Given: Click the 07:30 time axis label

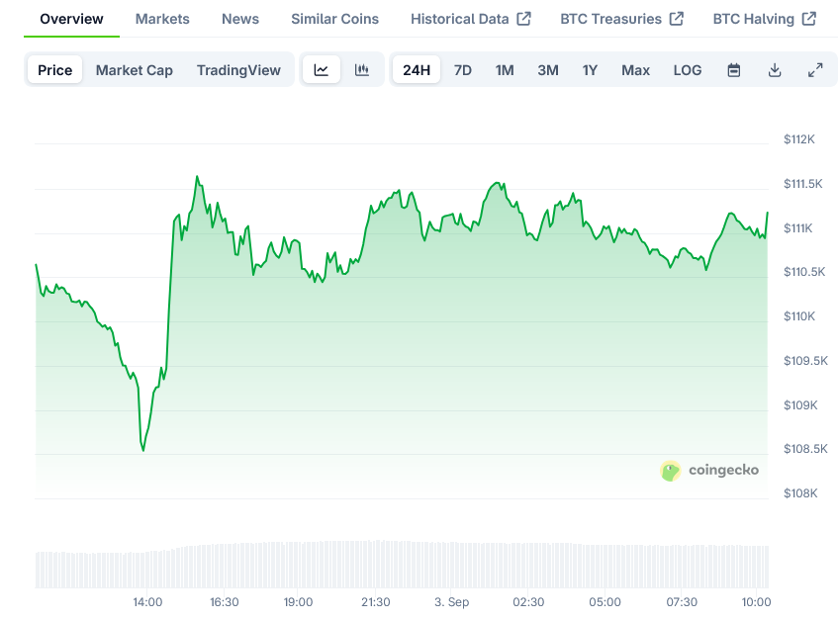Looking at the screenshot, I should tap(682, 602).
